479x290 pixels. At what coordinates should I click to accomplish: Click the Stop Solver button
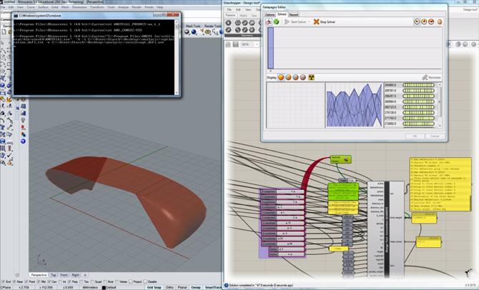click(325, 22)
